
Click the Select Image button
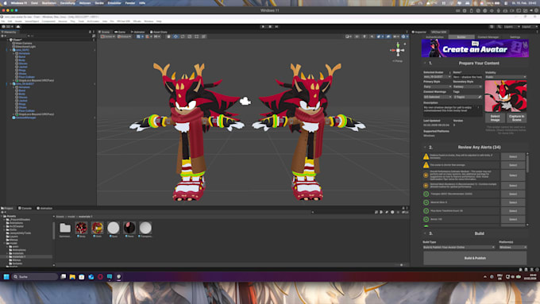pyautogui.click(x=495, y=118)
